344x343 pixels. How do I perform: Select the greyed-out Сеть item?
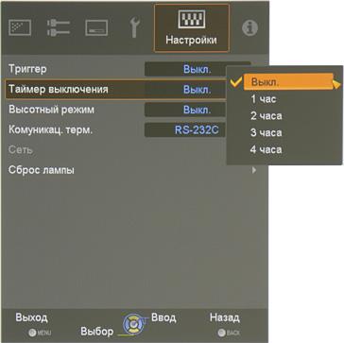pos(21,150)
